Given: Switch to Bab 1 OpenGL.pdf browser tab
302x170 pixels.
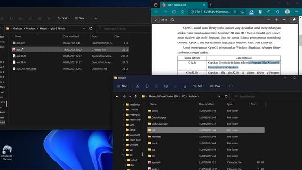Looking at the screenshot, I should pos(184,5).
